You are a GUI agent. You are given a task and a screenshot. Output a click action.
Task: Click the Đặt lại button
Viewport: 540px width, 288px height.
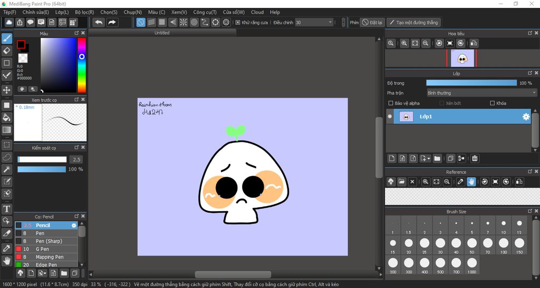point(372,22)
